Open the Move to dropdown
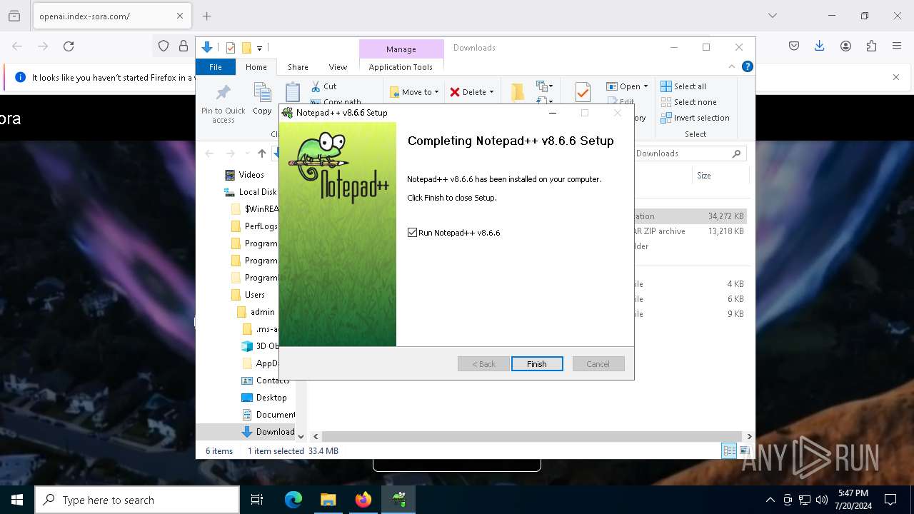Image resolution: width=914 pixels, height=514 pixels. coord(414,92)
